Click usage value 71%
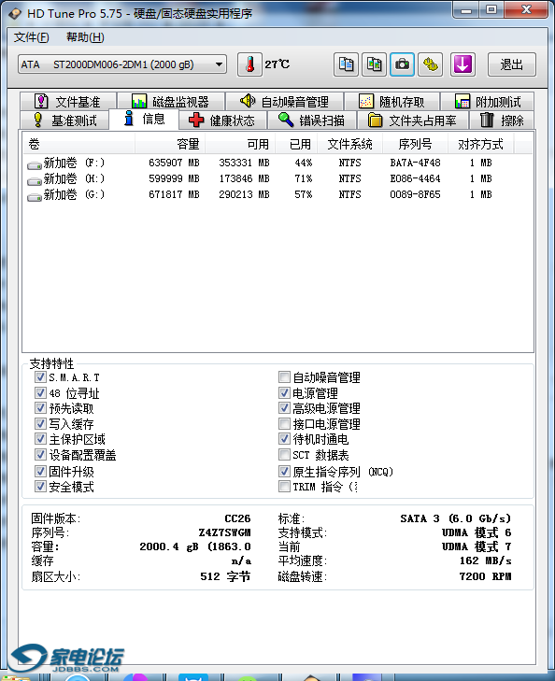This screenshot has width=555, height=681. click(x=303, y=178)
